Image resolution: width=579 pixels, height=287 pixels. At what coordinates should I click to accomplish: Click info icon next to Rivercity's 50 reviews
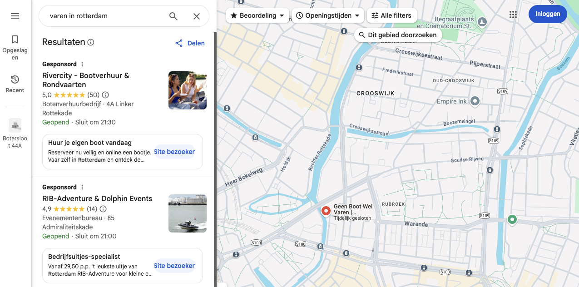tap(105, 95)
